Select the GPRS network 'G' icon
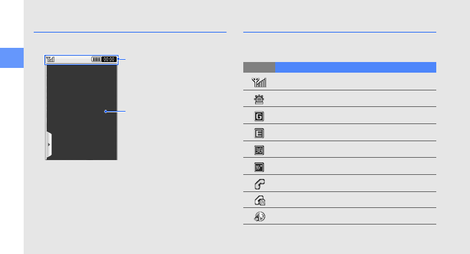 [x=259, y=116]
